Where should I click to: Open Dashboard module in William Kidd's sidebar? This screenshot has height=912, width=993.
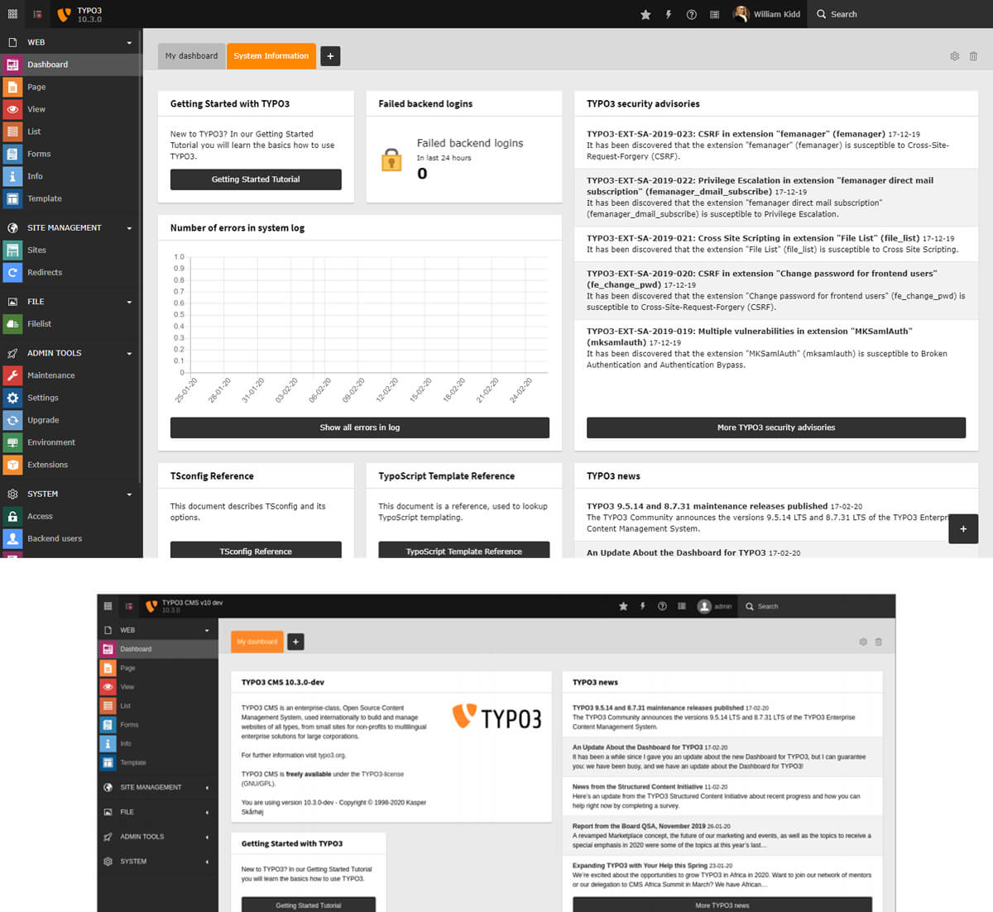70,64
